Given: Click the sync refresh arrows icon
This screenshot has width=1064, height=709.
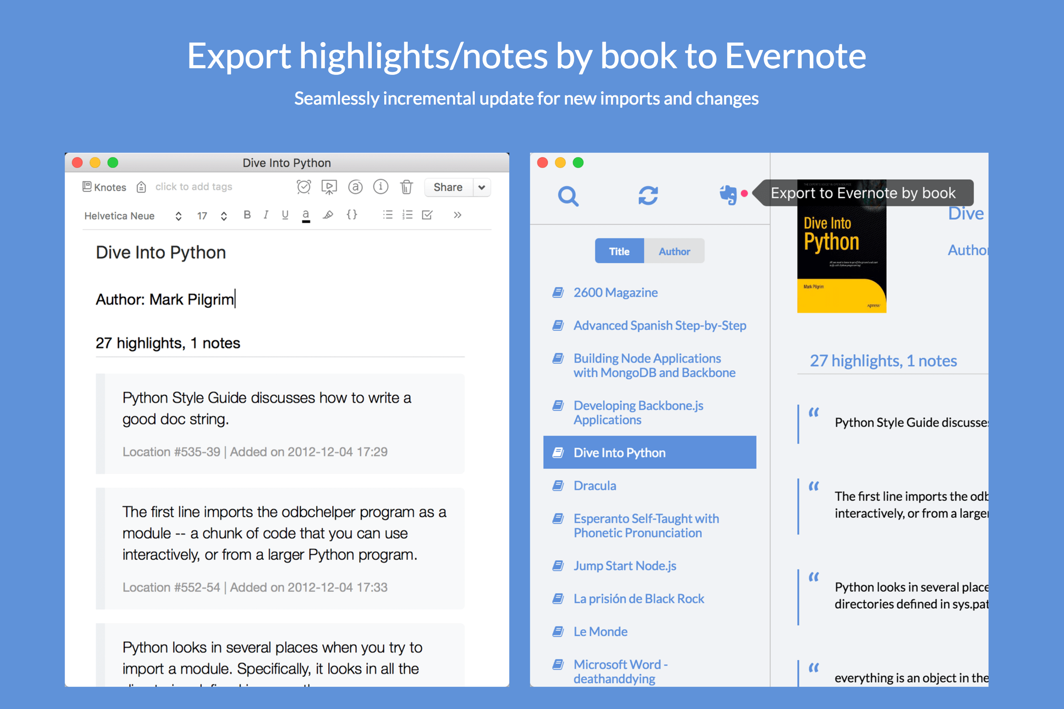Looking at the screenshot, I should coord(648,196).
